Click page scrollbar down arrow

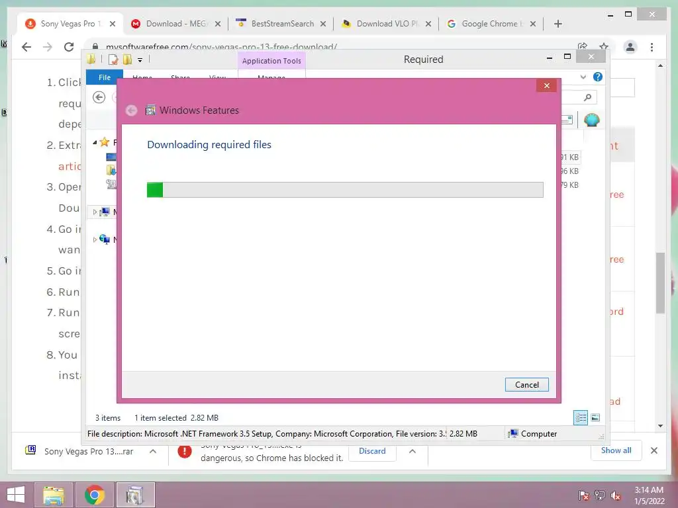(x=660, y=426)
